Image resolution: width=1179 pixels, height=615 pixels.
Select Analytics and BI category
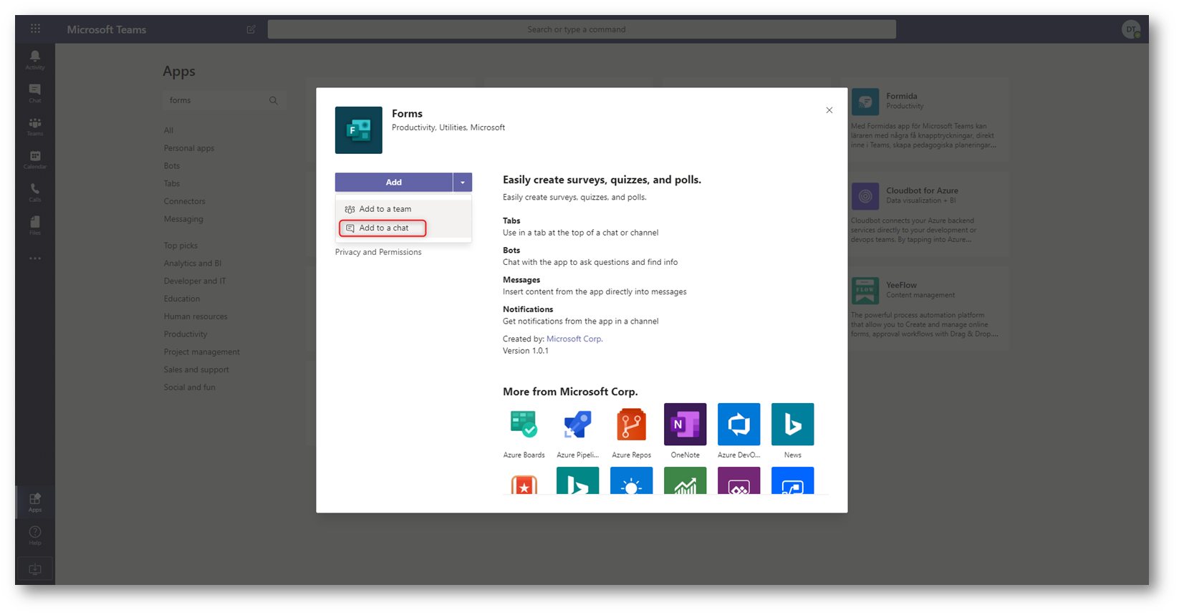pyautogui.click(x=193, y=263)
